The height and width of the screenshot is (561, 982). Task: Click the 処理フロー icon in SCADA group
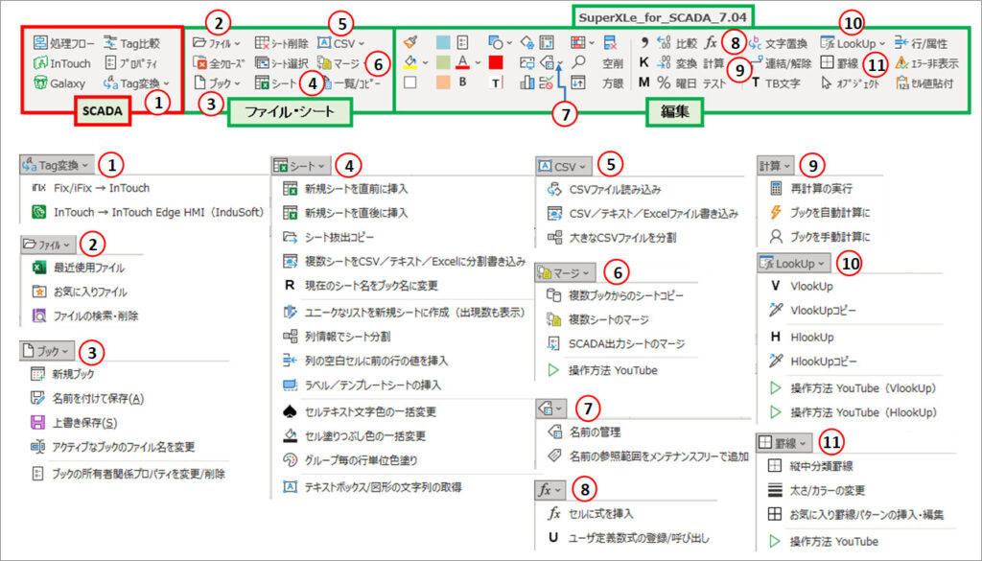(40, 43)
